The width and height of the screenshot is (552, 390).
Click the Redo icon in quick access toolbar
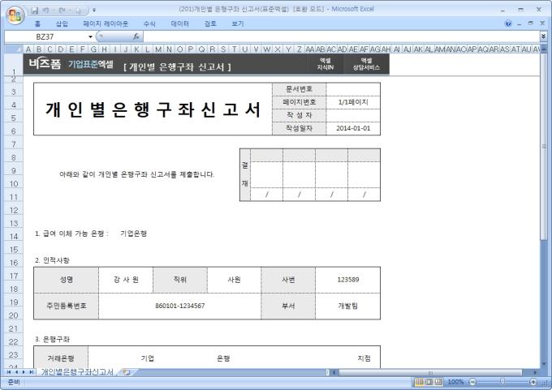61,11
